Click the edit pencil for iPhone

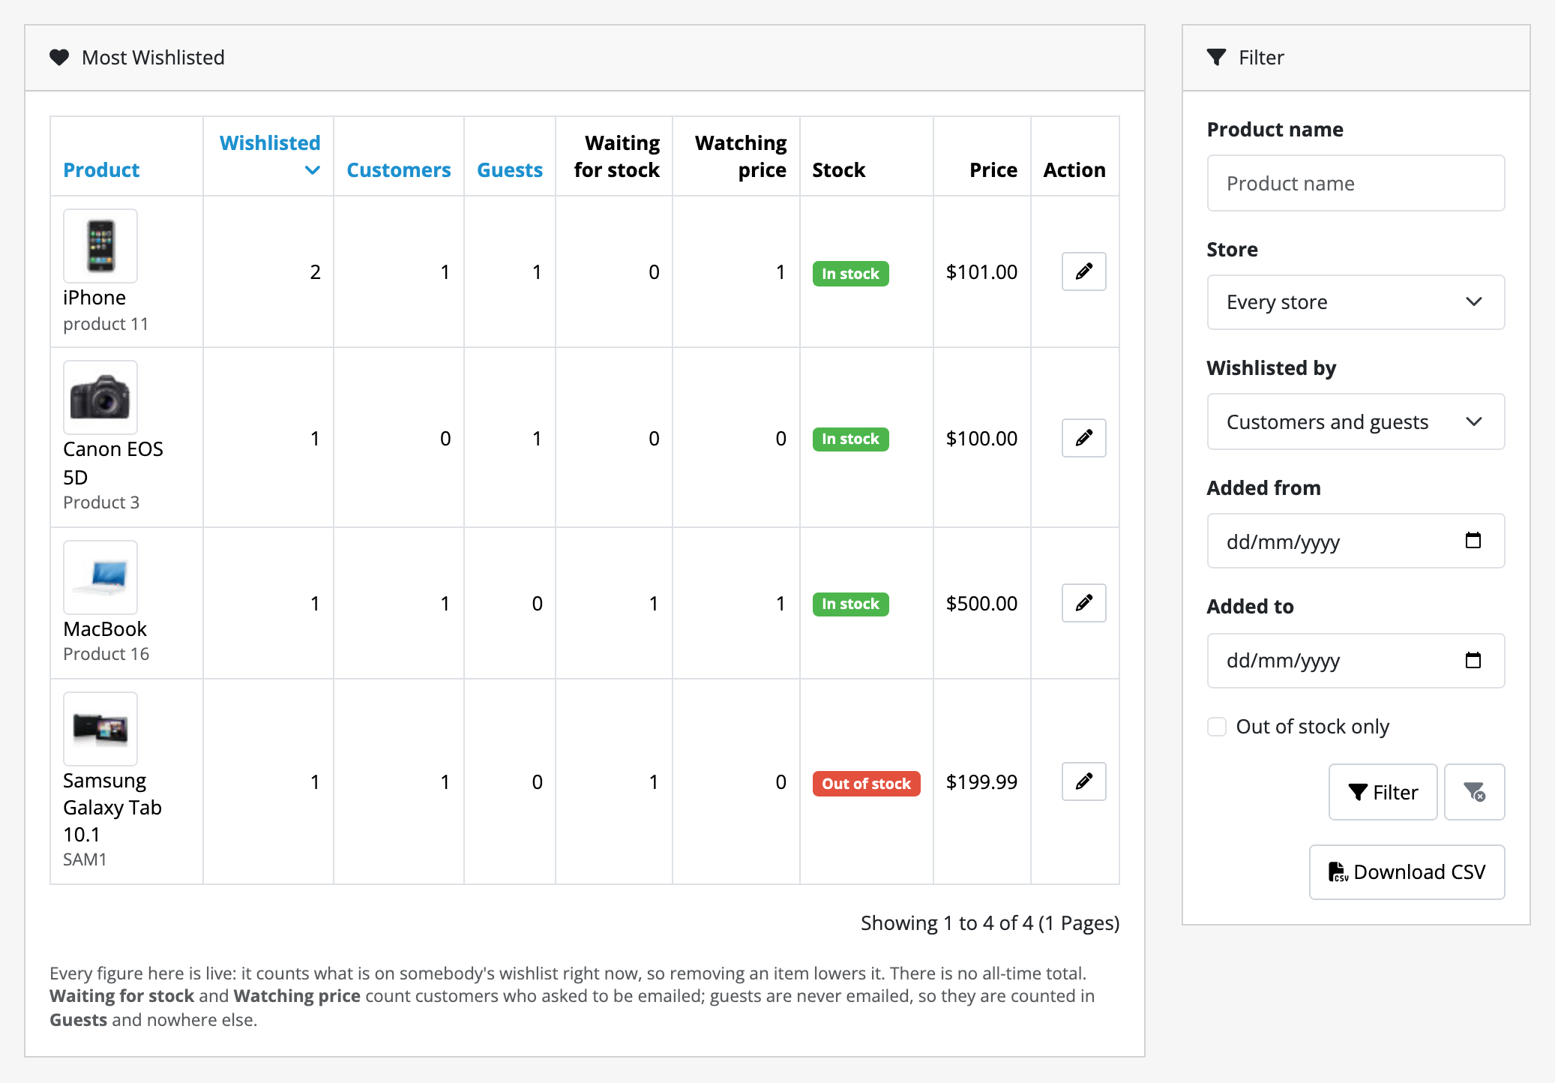tap(1083, 271)
